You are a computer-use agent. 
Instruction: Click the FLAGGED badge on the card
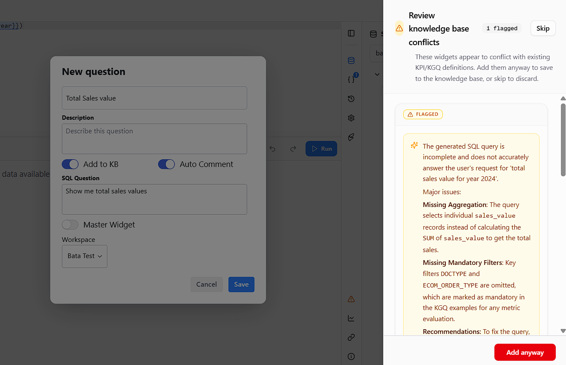coord(423,114)
